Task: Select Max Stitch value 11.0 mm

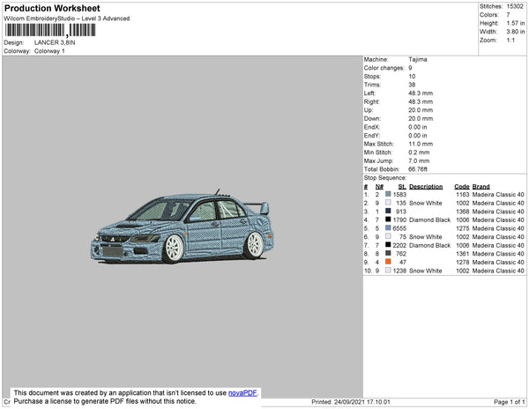Action: (421, 144)
